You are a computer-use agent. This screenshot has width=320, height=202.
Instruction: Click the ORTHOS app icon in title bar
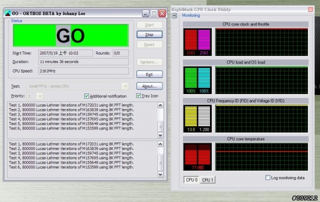(8, 13)
